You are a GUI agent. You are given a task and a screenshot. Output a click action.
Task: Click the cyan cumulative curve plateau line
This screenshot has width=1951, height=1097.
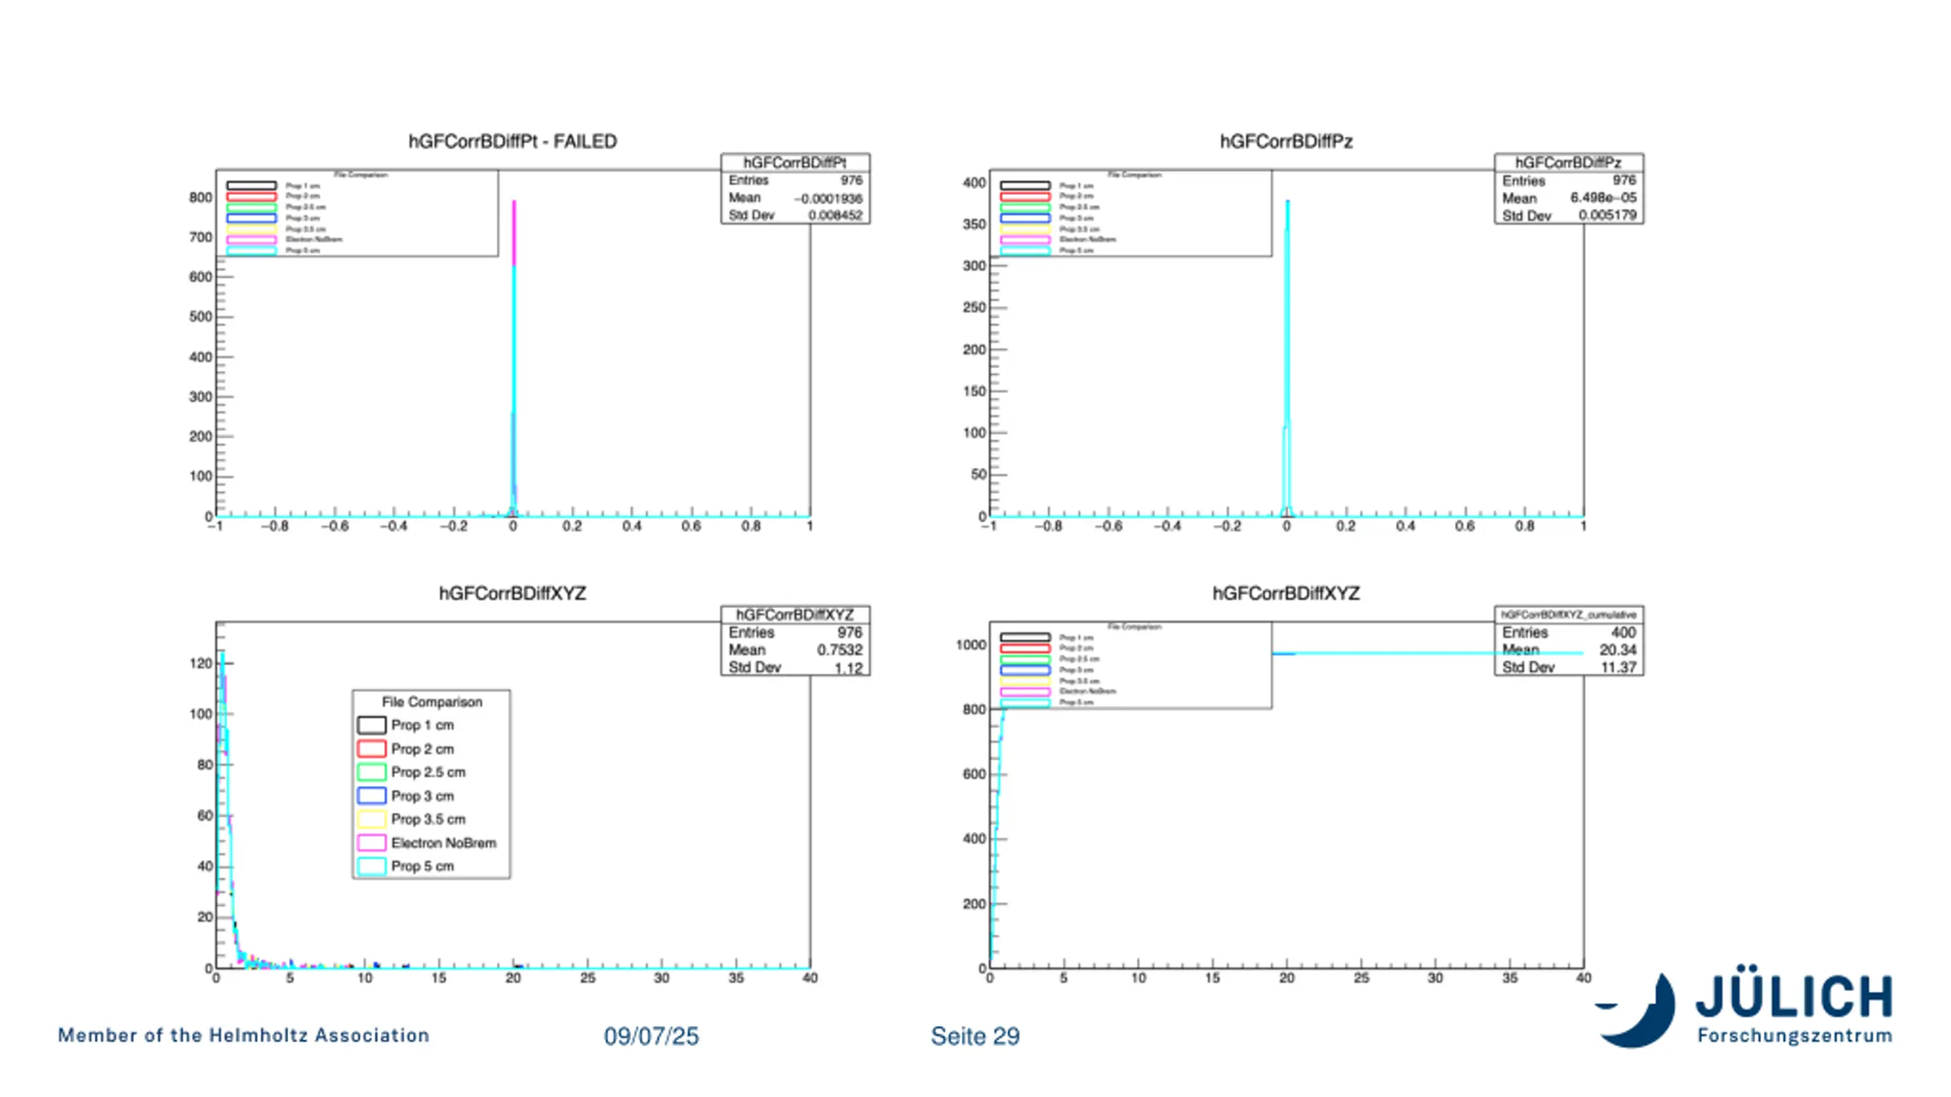click(1427, 653)
